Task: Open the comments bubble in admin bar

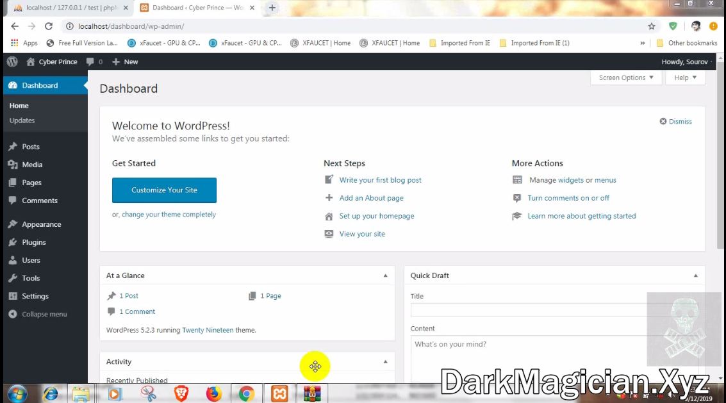Action: click(x=94, y=62)
